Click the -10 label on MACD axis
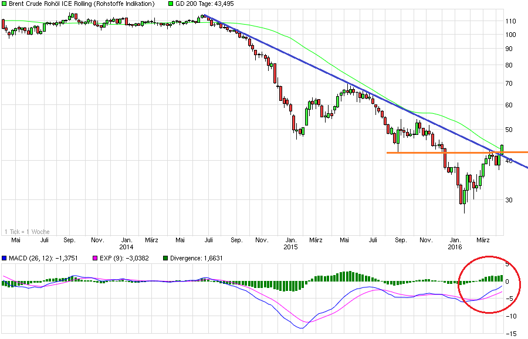528x339 pixels. [x=511, y=317]
